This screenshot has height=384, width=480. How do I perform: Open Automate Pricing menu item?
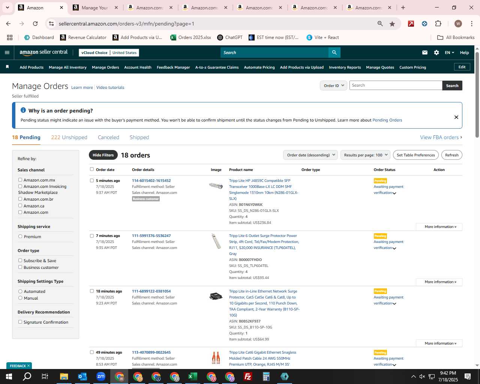click(x=259, y=67)
